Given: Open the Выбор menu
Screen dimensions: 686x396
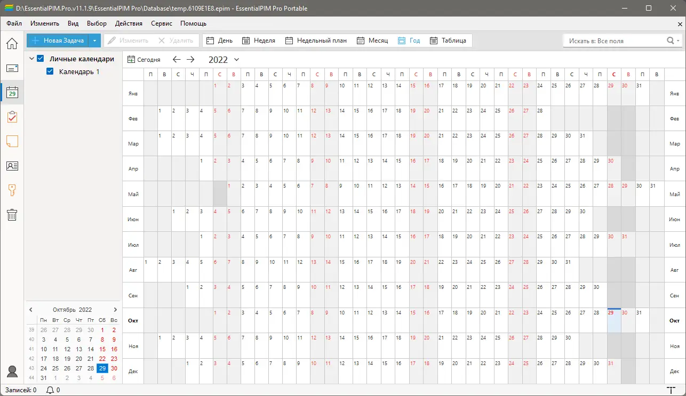Looking at the screenshot, I should pyautogui.click(x=97, y=23).
